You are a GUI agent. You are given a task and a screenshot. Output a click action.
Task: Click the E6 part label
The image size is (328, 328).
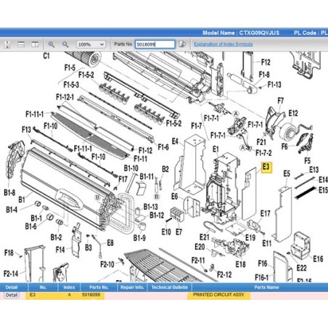[x=175, y=197]
